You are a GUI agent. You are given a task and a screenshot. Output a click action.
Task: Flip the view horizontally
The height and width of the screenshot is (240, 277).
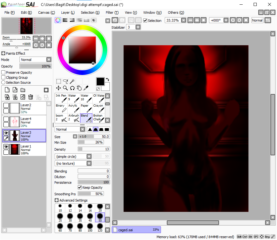pyautogui.click(x=268, y=20)
